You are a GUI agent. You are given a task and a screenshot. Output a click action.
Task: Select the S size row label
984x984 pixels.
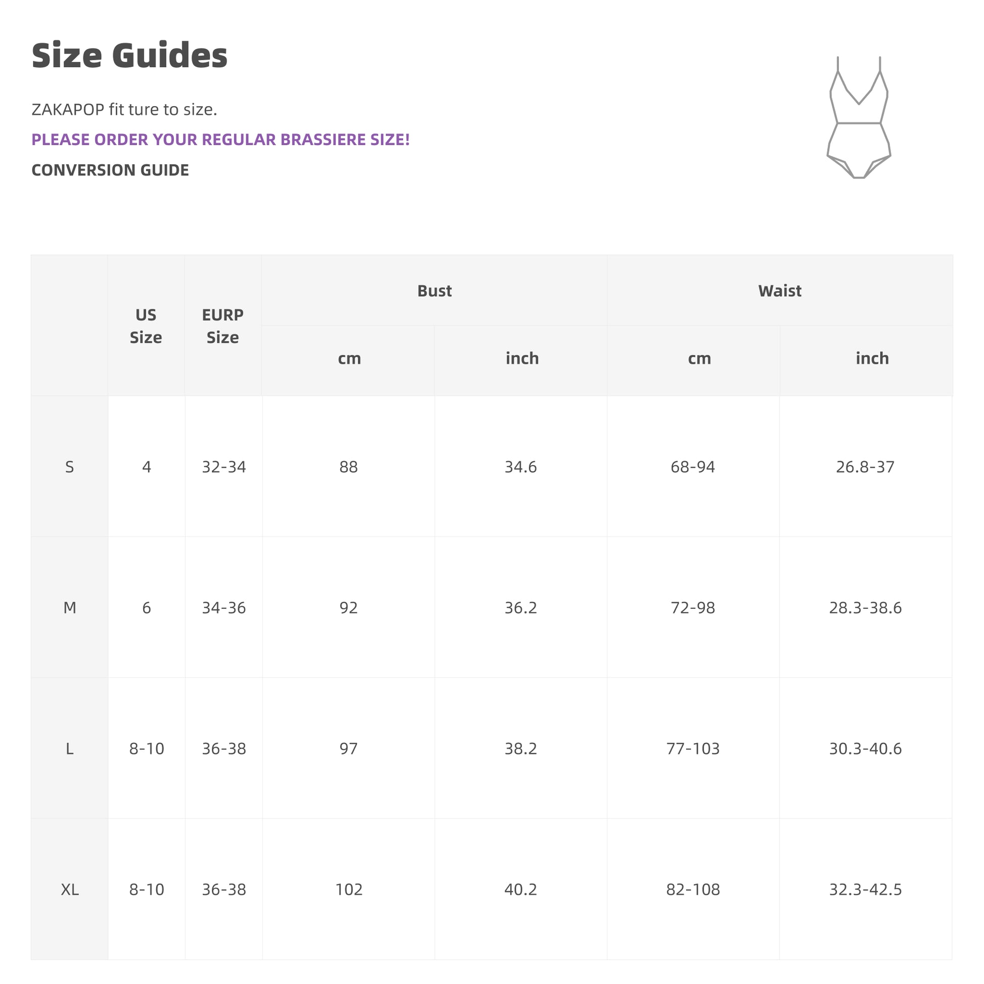(x=70, y=467)
